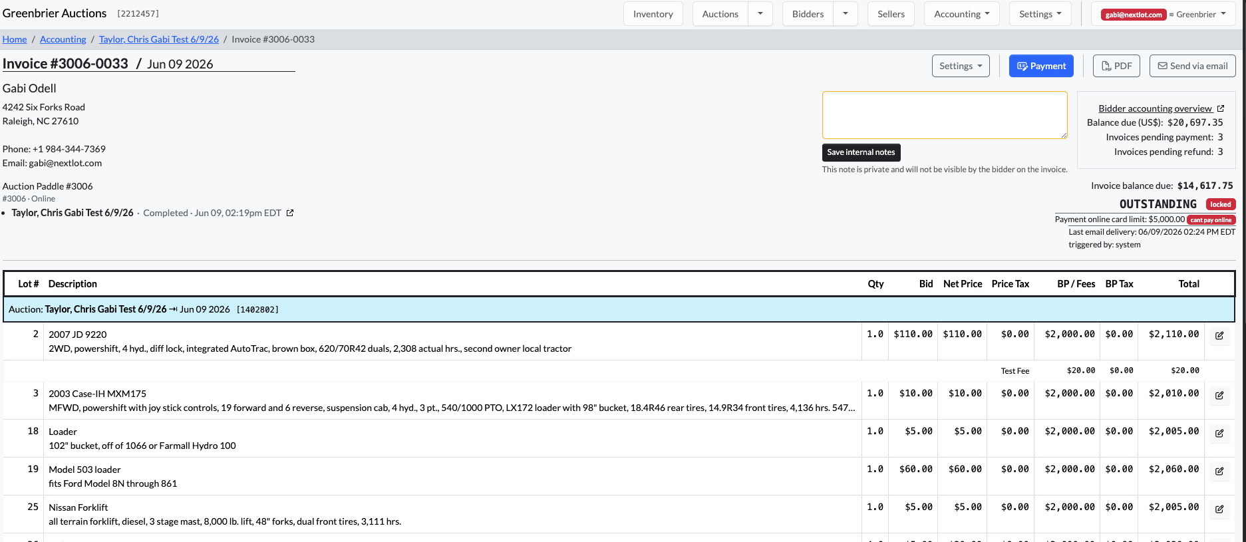Image resolution: width=1246 pixels, height=542 pixels.
Task: Edit lot 2 2007 JD 9220 row
Action: 1219,335
